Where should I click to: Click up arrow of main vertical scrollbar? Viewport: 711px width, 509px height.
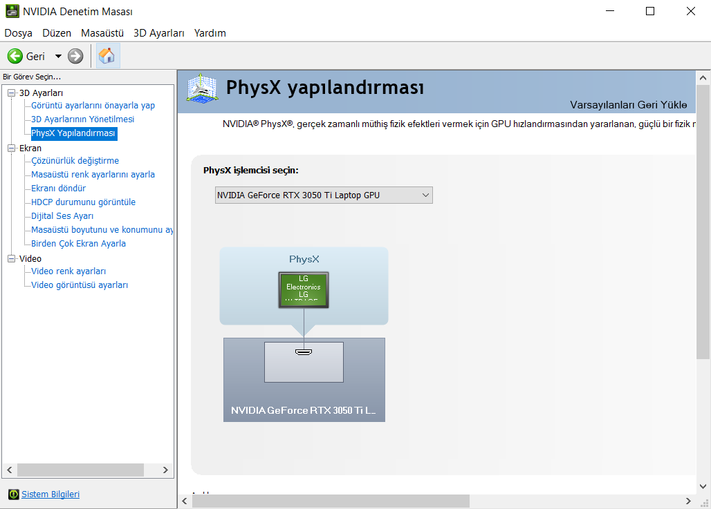click(703, 78)
